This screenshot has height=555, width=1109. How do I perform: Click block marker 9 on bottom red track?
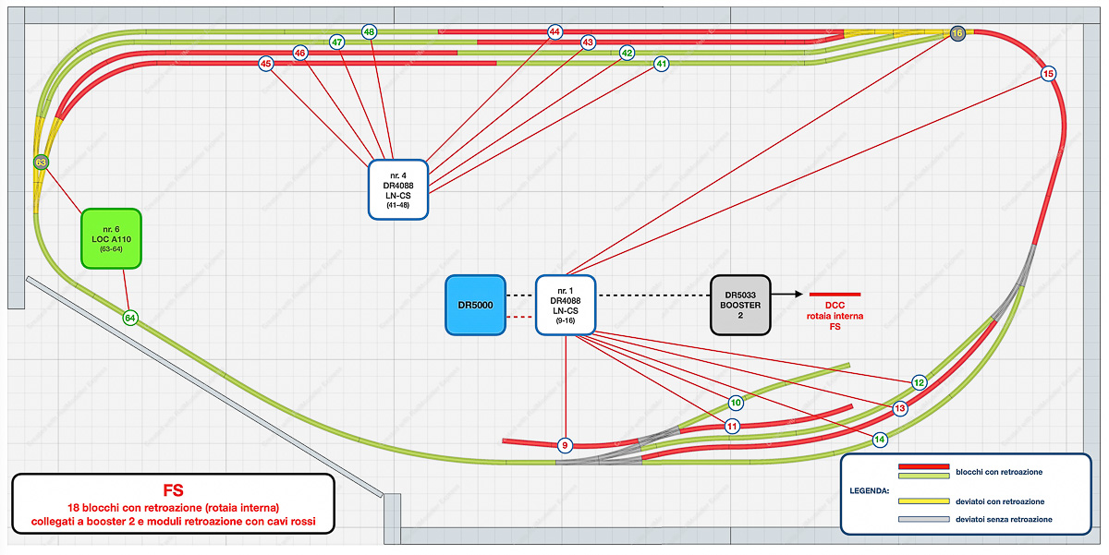tap(566, 445)
